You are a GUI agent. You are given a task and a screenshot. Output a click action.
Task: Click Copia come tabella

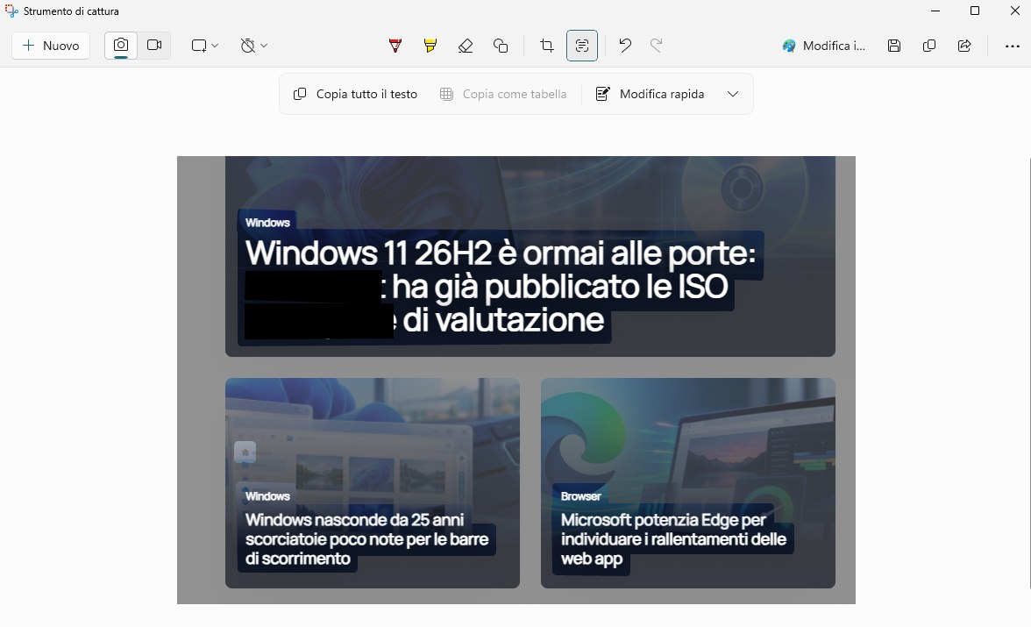503,94
